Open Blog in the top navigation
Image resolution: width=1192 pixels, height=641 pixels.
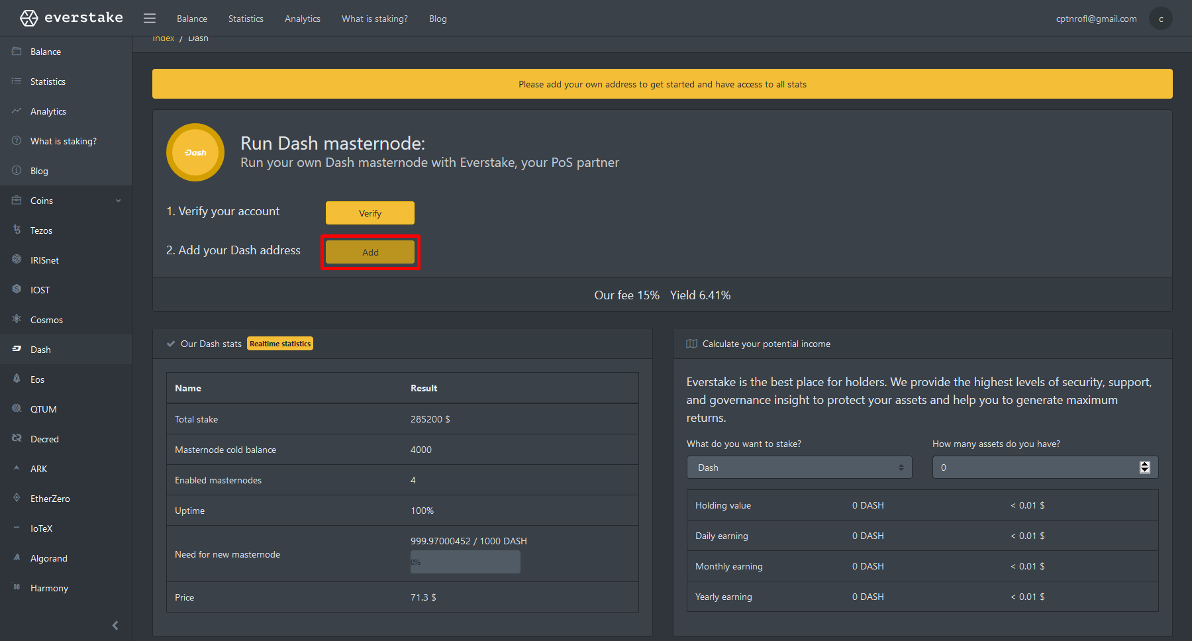click(438, 19)
